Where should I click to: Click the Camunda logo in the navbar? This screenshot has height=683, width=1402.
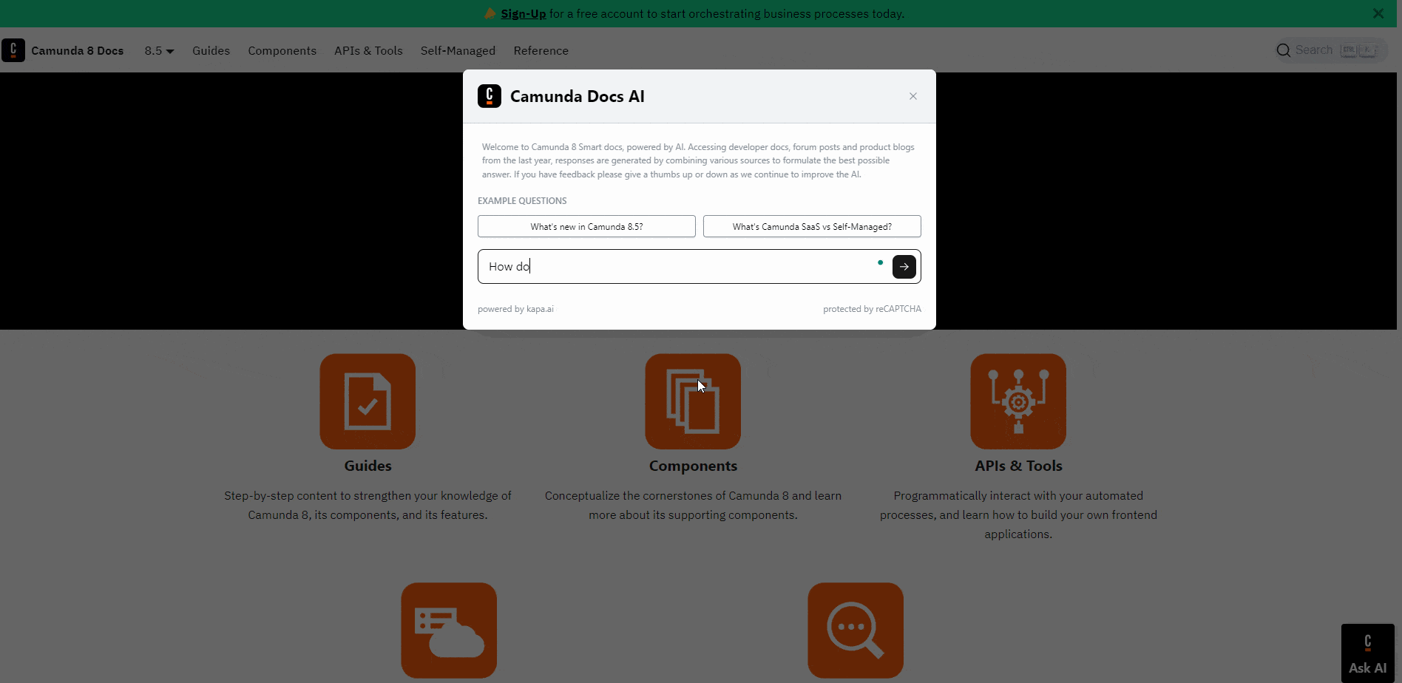13,50
